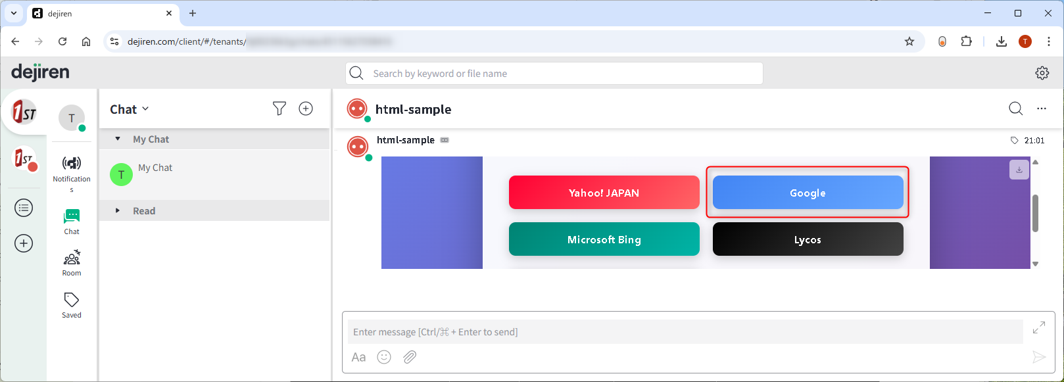Open the emoji picker icon
Screen dimensions: 1064x382
[384, 357]
